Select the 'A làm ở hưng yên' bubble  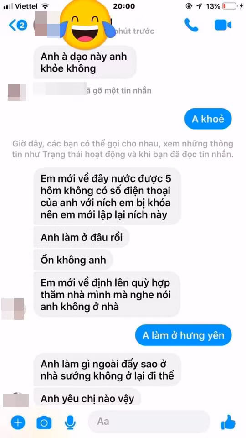[x=183, y=335]
